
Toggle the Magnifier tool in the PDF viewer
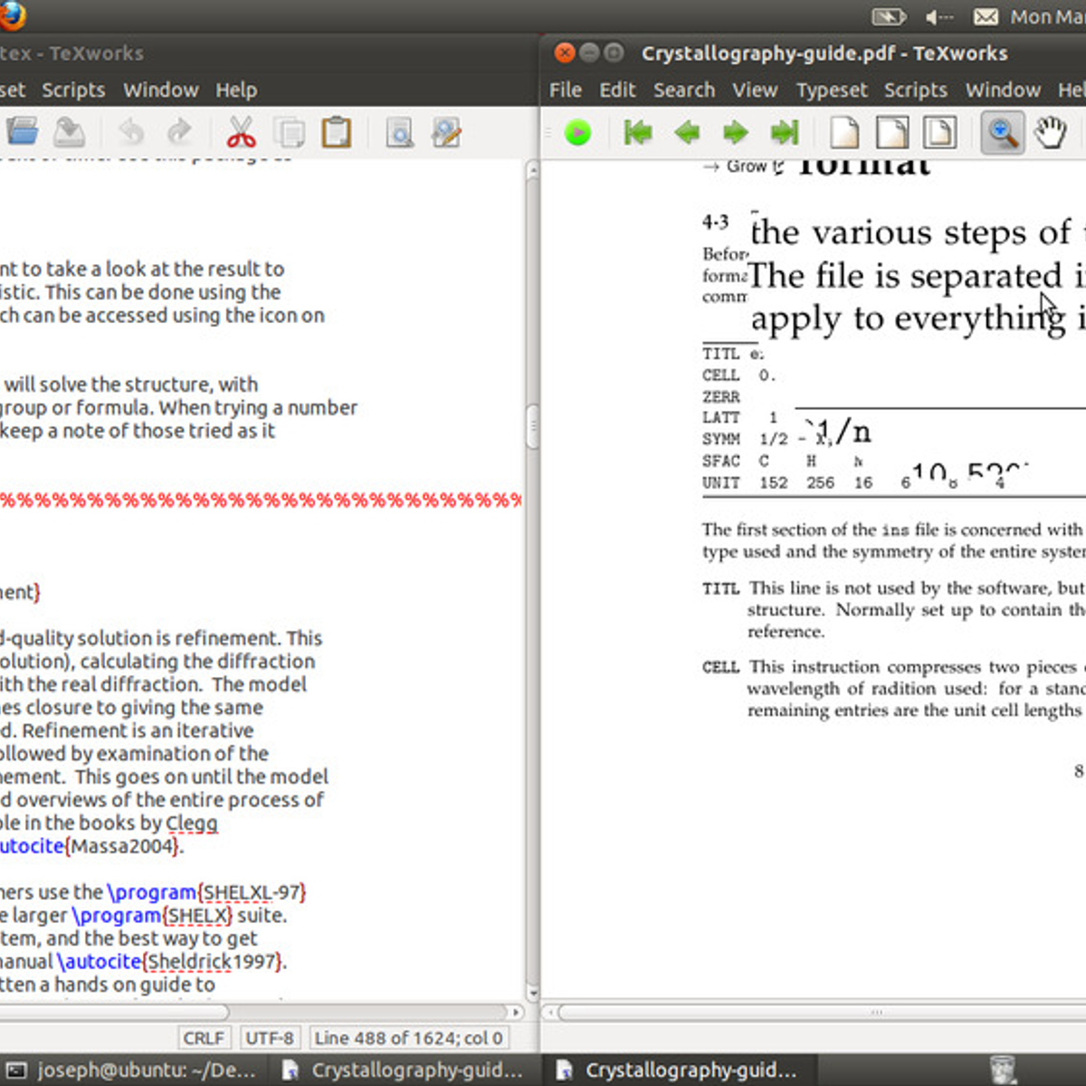click(1002, 132)
